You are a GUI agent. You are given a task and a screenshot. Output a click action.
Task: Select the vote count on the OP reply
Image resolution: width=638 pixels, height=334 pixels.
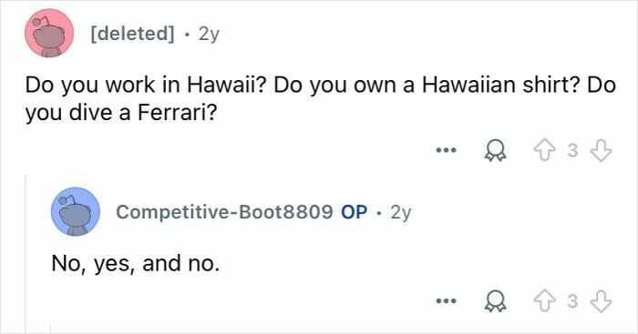coord(573,301)
